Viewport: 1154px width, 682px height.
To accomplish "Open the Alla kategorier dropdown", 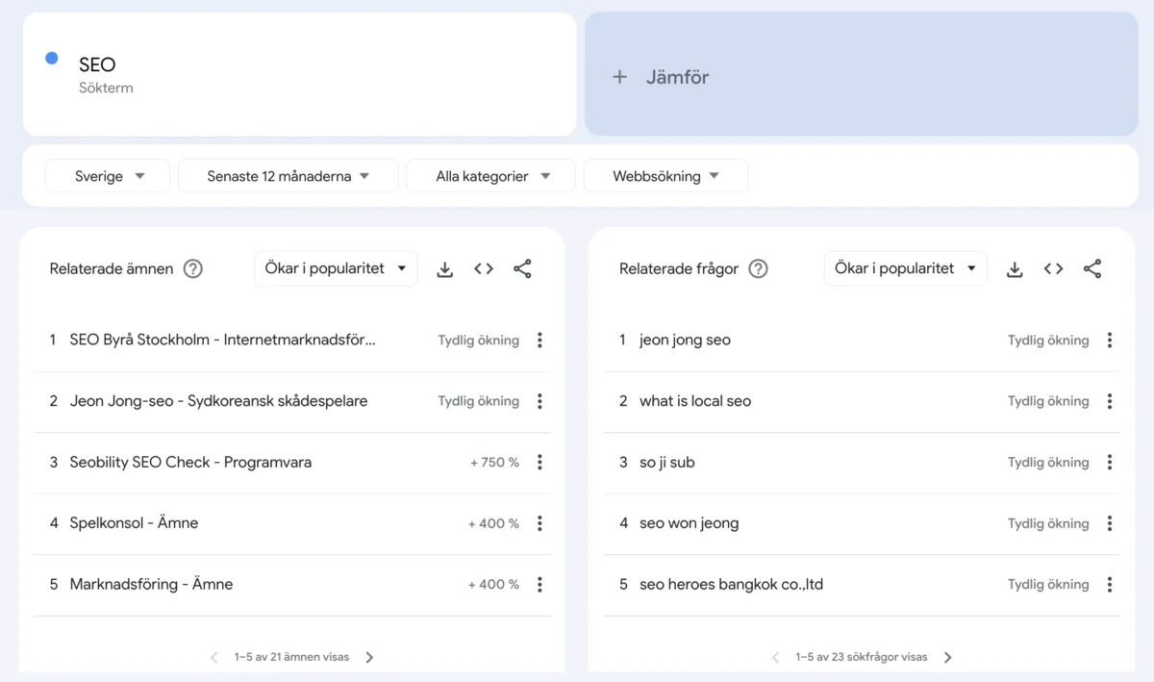I will pyautogui.click(x=490, y=176).
